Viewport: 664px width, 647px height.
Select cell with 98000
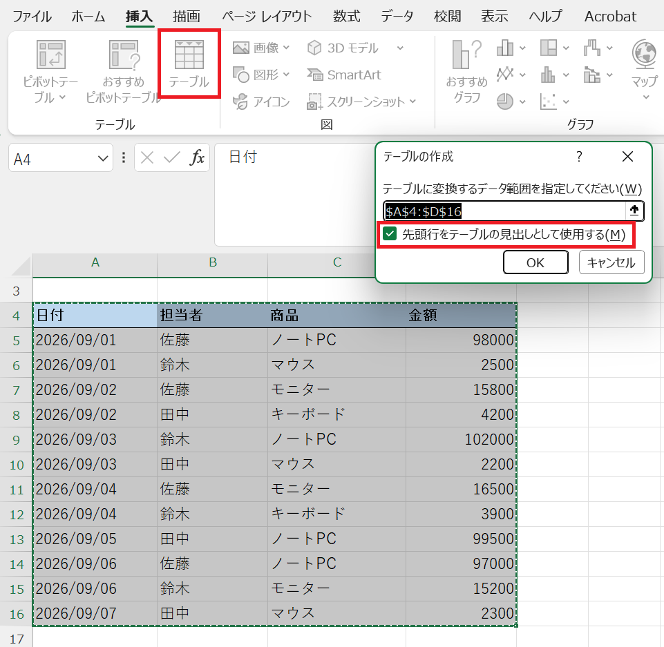coord(461,340)
